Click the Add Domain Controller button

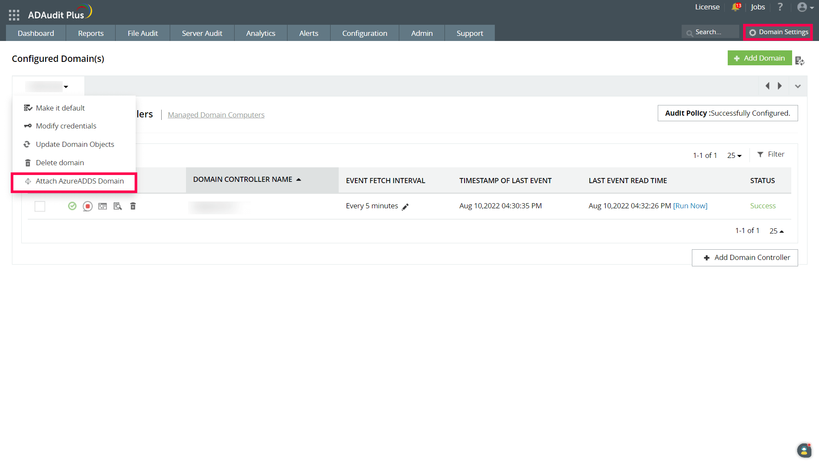pyautogui.click(x=745, y=257)
